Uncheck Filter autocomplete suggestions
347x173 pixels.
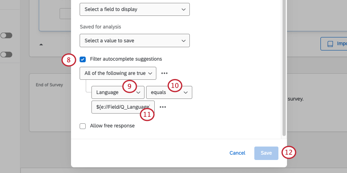(x=82, y=59)
